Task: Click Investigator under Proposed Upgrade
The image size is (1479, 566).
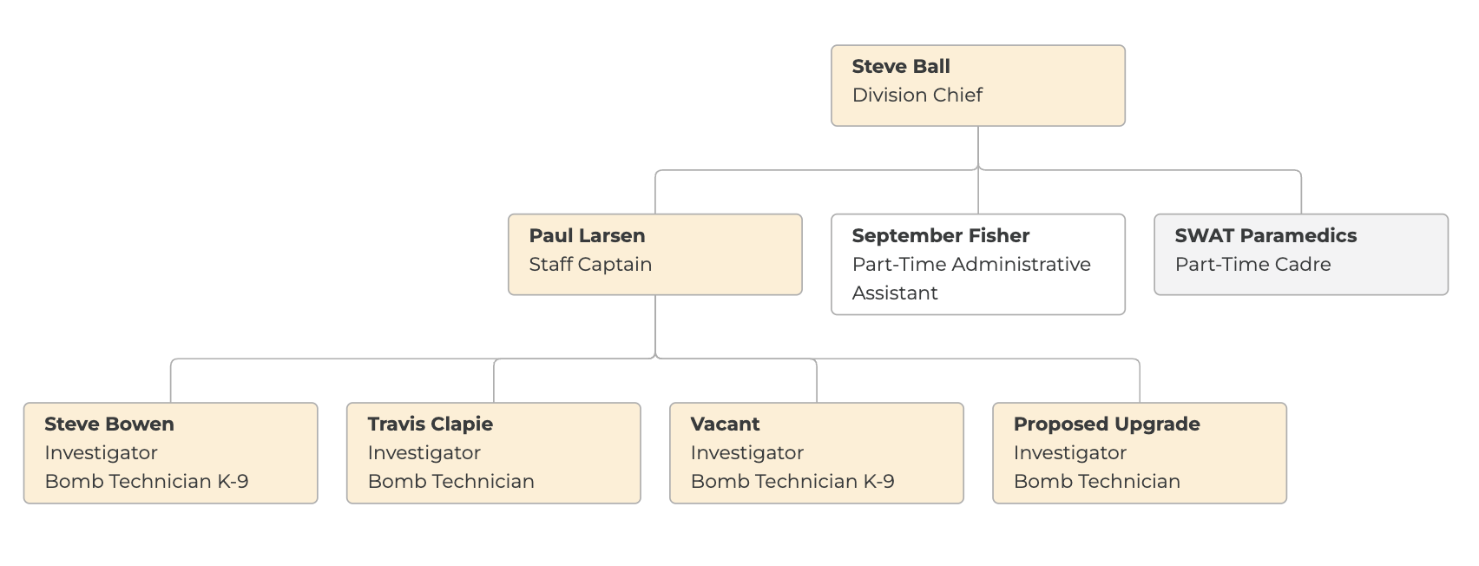Action: pos(1069,453)
